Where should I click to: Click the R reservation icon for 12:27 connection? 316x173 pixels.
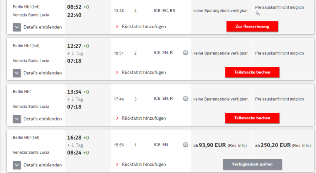pos(186,53)
